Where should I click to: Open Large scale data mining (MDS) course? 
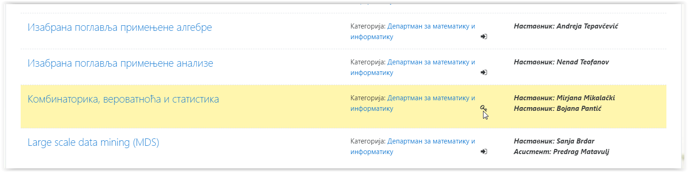(x=93, y=143)
